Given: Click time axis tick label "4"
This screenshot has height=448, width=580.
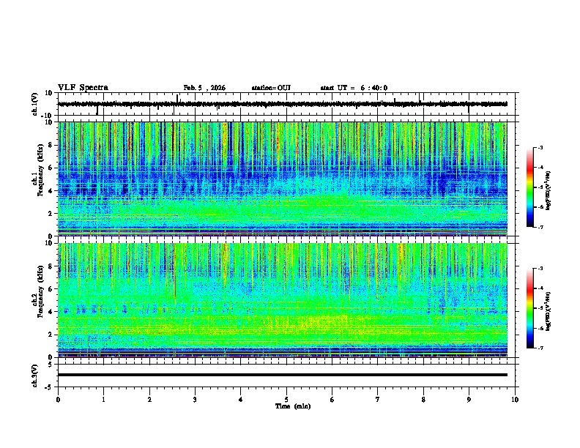Looking at the screenshot, I should [241, 399].
